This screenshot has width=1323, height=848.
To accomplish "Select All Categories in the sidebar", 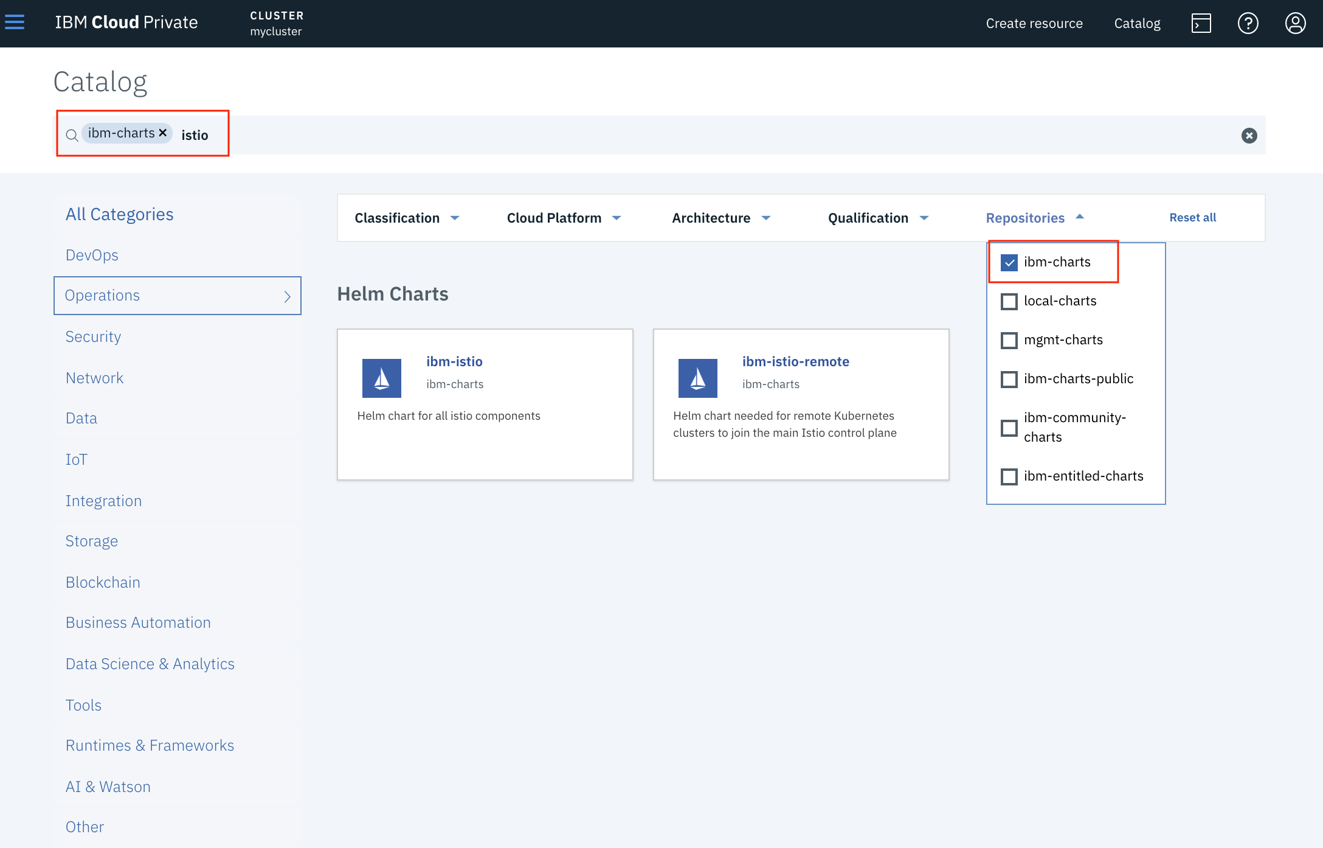I will tap(119, 214).
